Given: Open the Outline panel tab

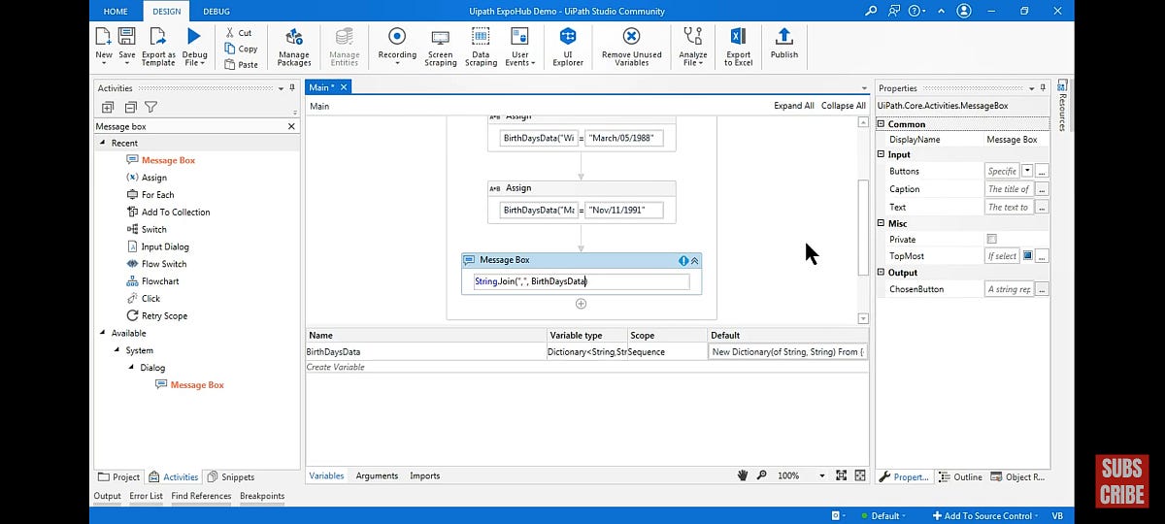Looking at the screenshot, I should click(x=961, y=476).
